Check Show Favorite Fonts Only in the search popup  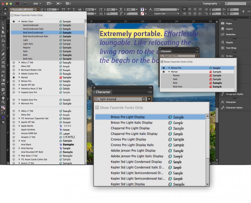pyautogui.click(x=97, y=107)
